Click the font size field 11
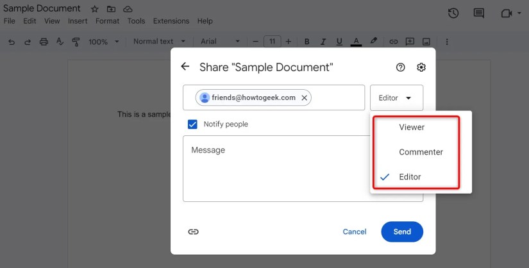529x268 pixels. click(x=272, y=42)
